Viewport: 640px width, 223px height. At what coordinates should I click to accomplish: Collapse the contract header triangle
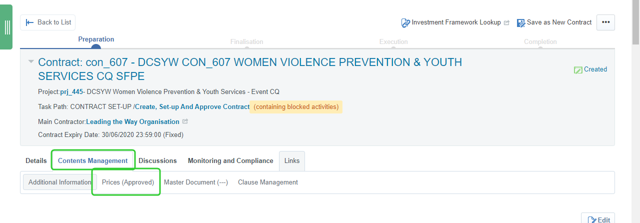(31, 61)
